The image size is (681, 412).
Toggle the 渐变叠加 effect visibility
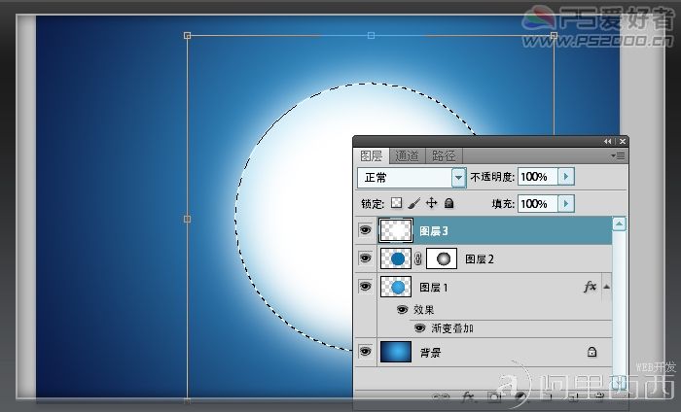[419, 328]
